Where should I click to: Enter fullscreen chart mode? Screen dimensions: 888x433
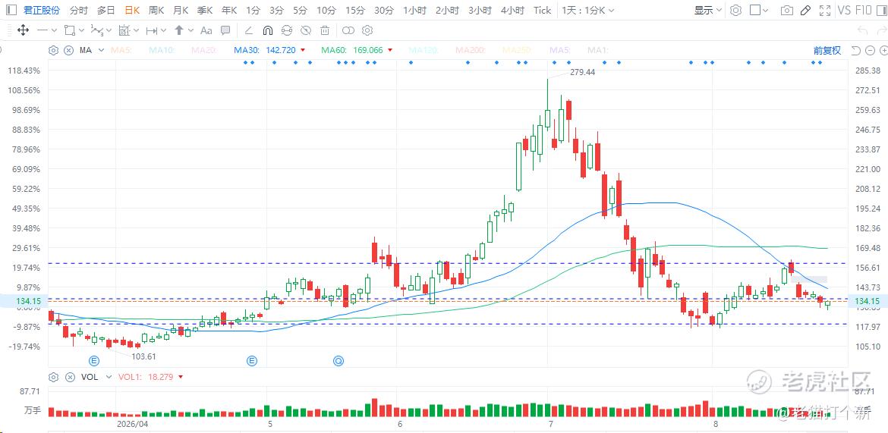825,10
